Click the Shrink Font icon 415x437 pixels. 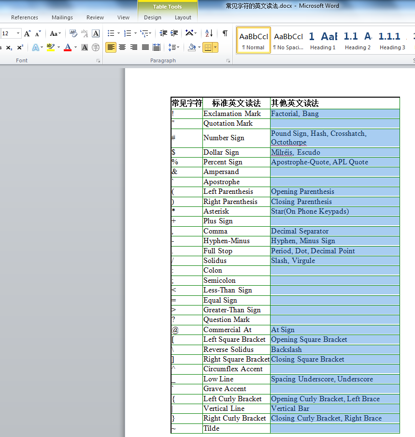tap(38, 33)
